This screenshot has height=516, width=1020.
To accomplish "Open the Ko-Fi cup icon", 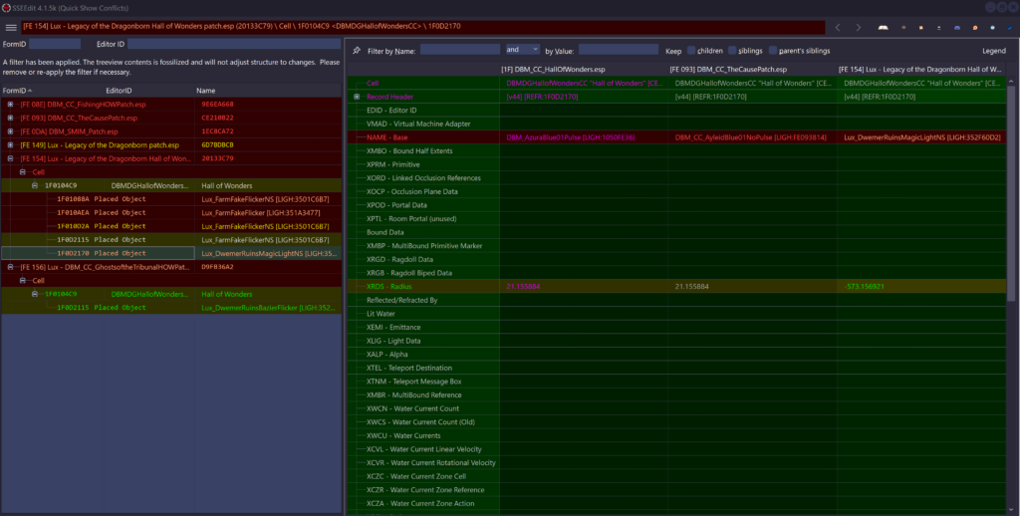I will tap(992, 28).
